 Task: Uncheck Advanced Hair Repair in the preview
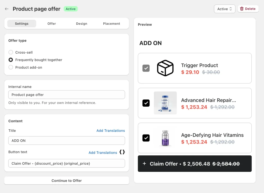146,103
